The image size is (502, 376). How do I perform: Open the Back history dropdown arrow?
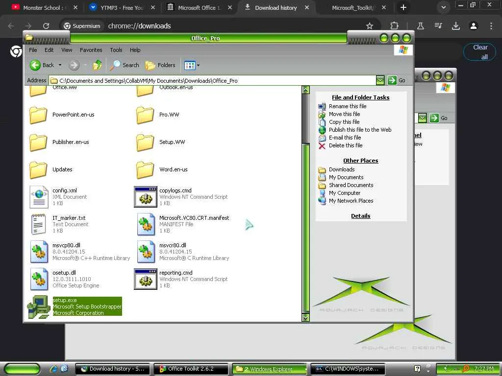tap(60, 65)
